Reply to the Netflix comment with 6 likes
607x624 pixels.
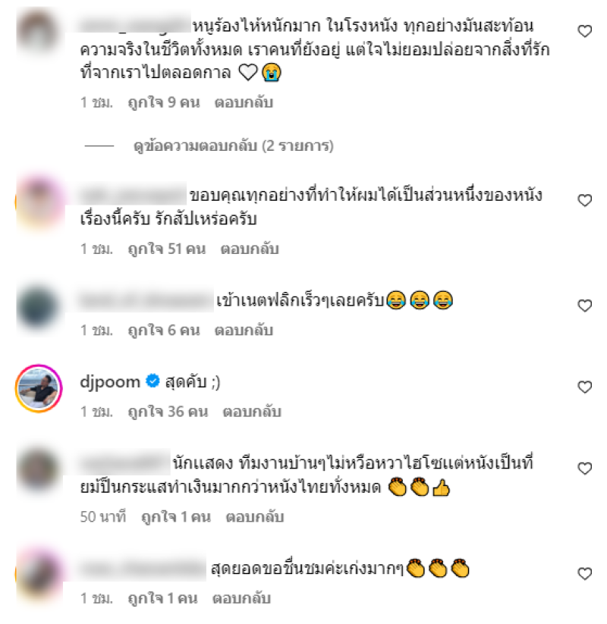(244, 331)
